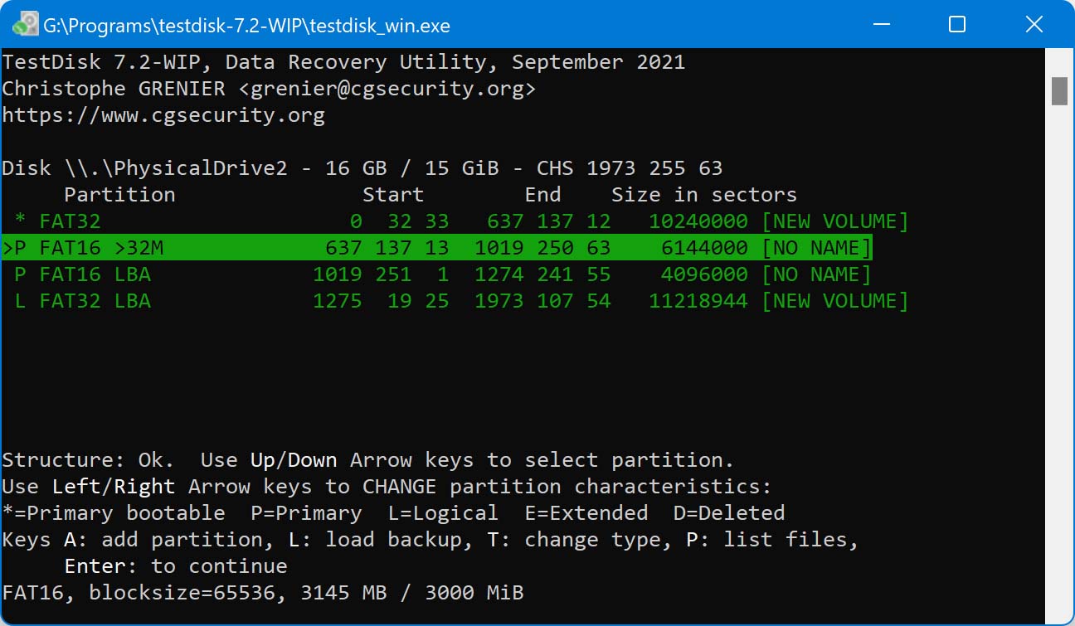Click the https://www.cgsecurity.org URL

click(163, 115)
